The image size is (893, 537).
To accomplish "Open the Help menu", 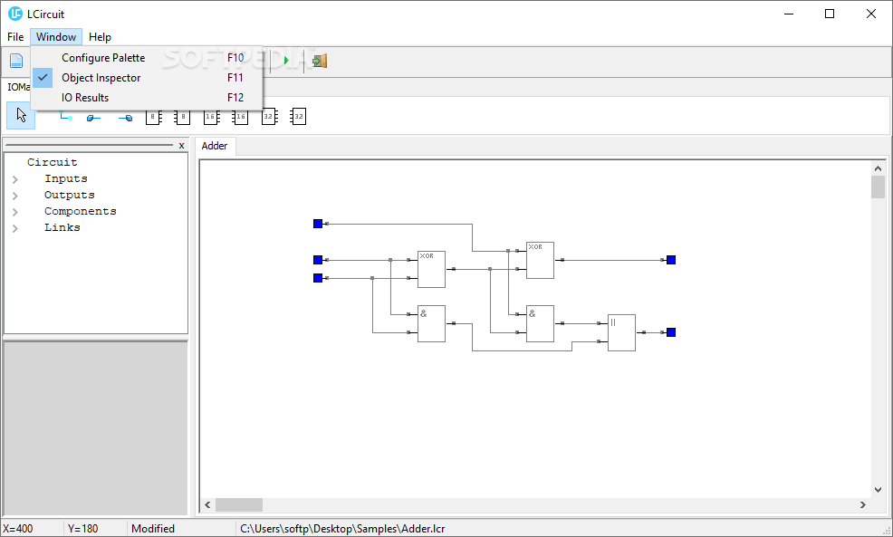I will tap(100, 37).
